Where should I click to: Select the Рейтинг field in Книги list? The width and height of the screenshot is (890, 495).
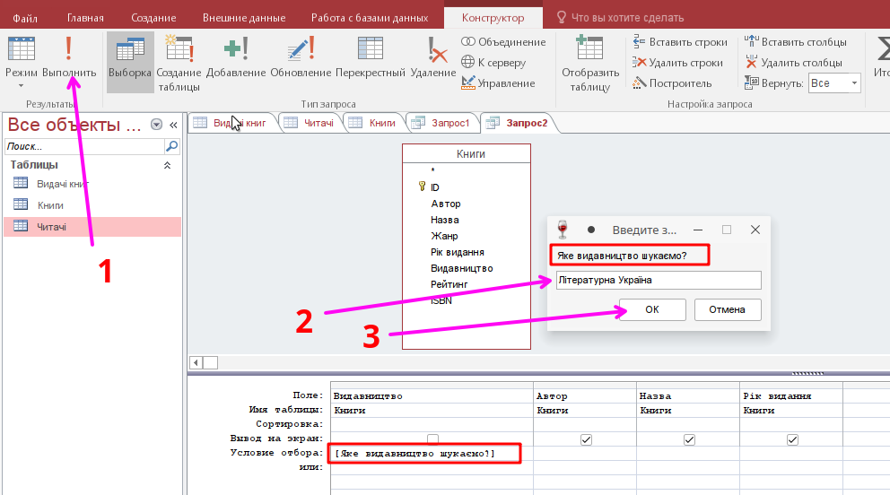(449, 284)
